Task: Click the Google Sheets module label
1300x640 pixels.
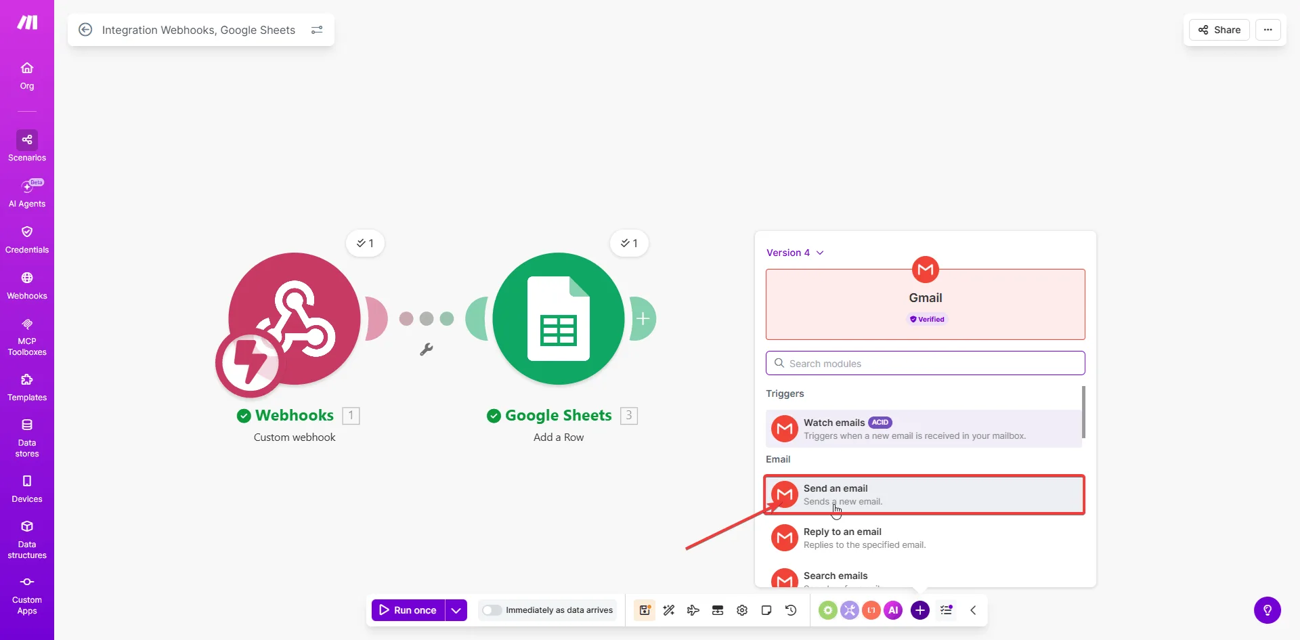Action: 559,415
